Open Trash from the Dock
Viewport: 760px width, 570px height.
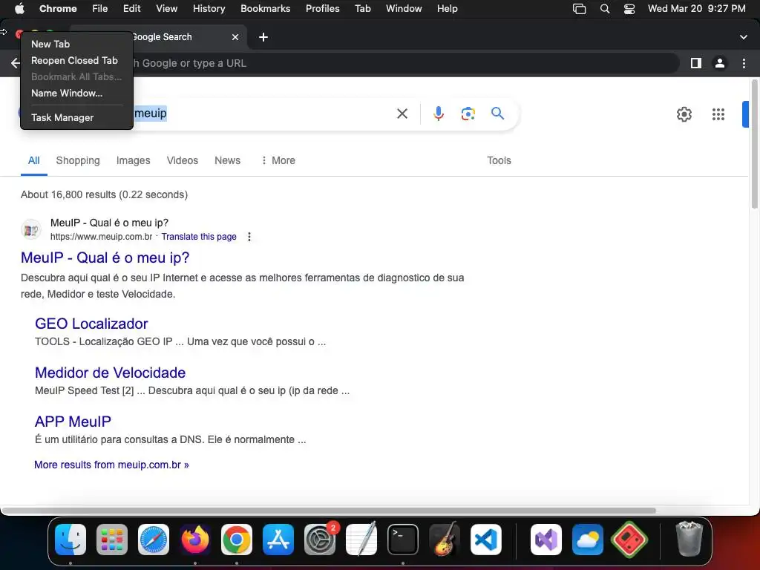coord(689,539)
